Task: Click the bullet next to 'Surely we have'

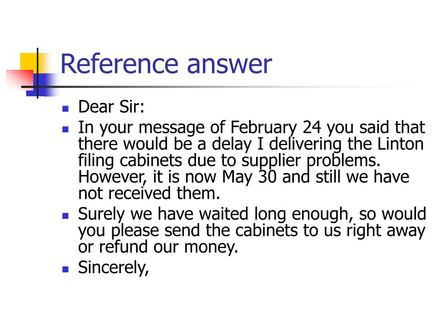Action: click(66, 216)
